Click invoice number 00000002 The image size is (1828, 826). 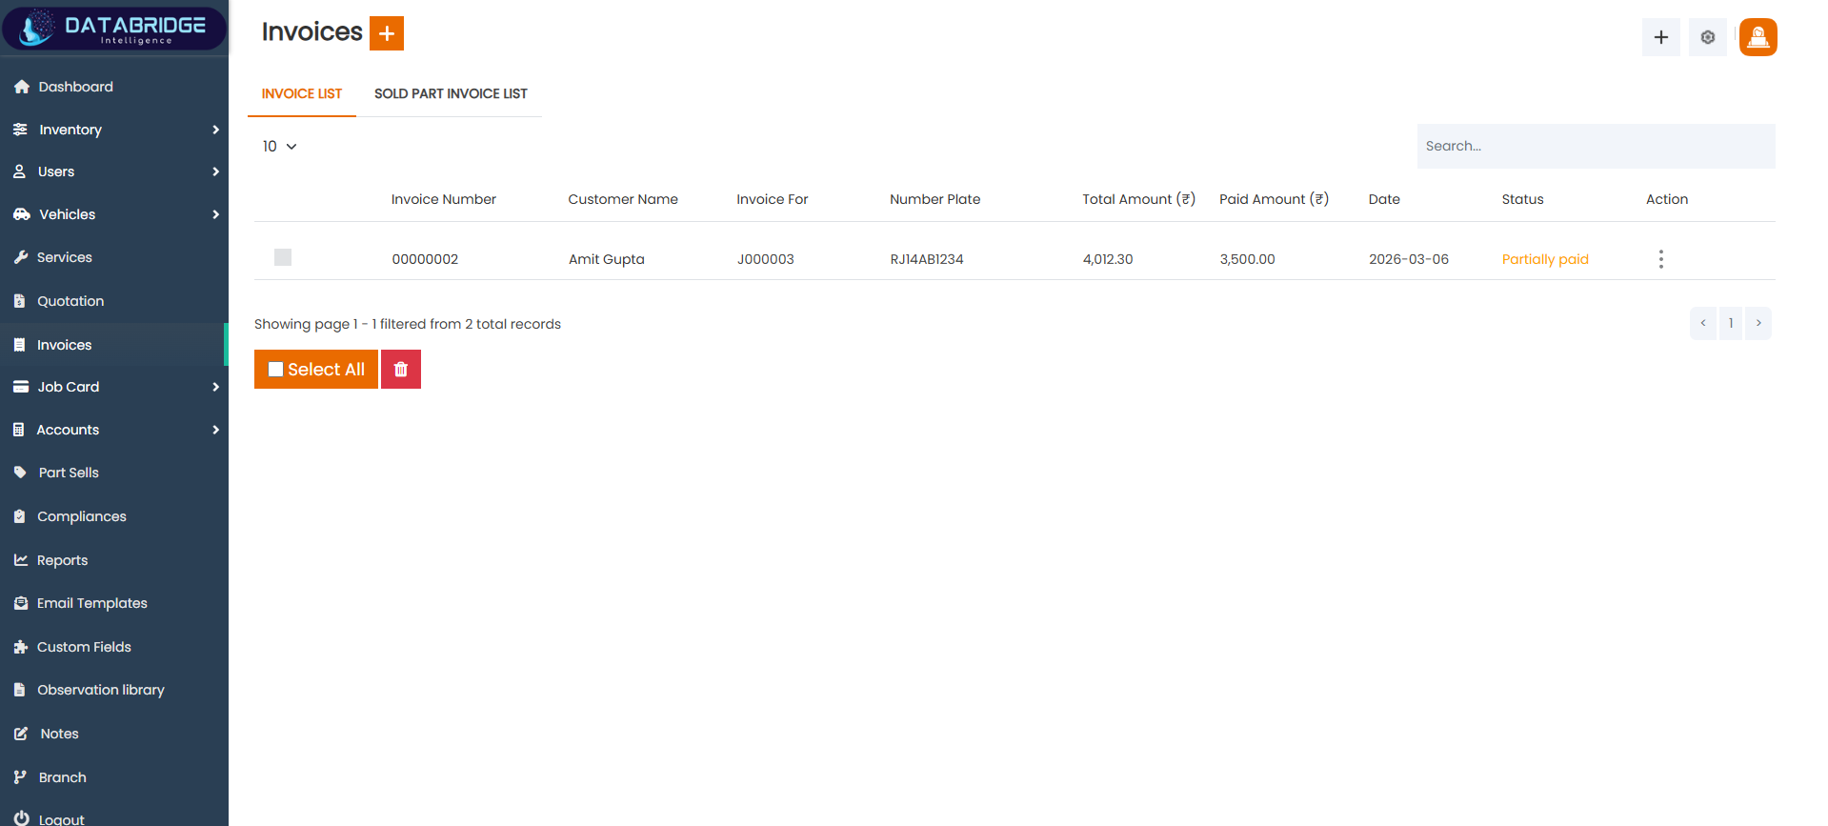click(425, 259)
